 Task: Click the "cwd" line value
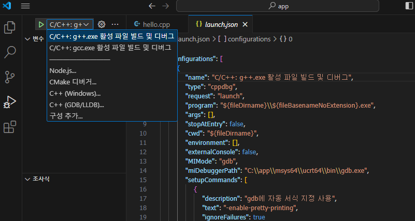click(233, 133)
